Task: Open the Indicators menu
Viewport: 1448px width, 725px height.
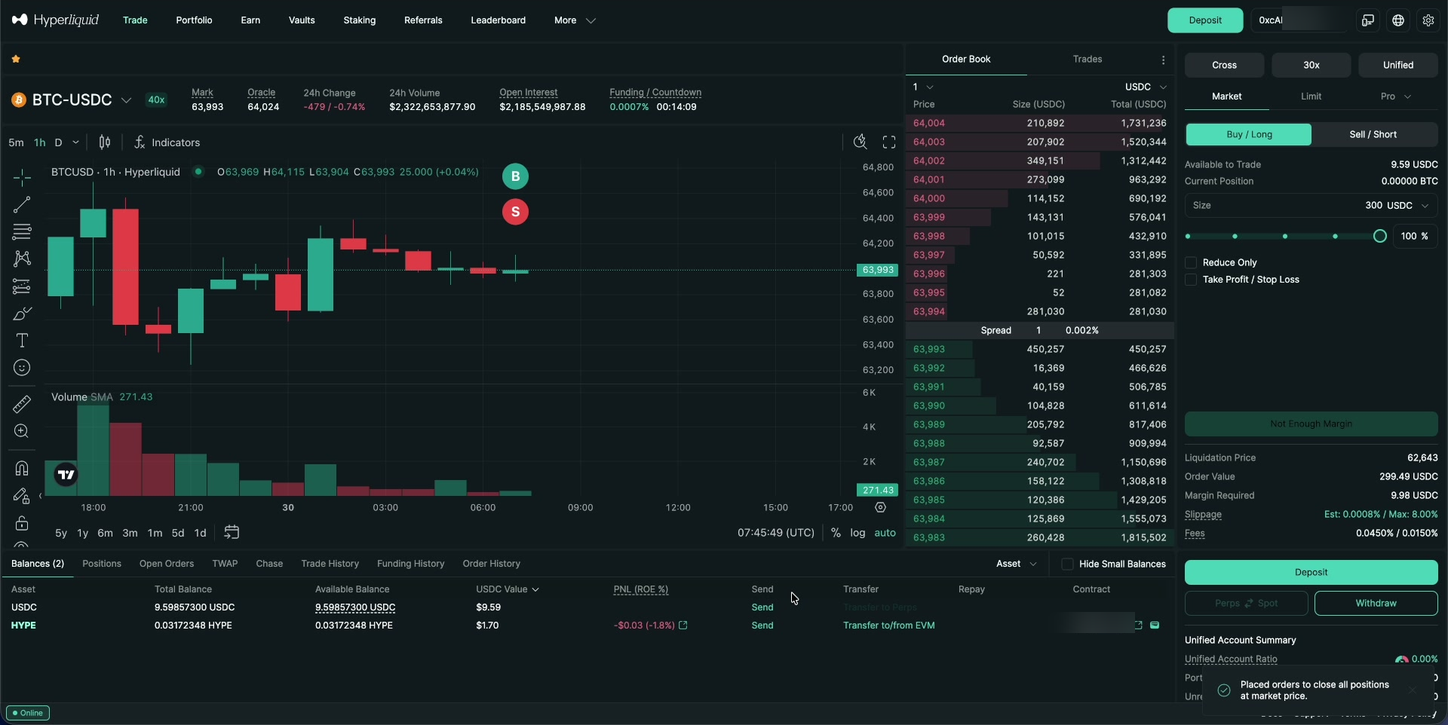Action: coord(167,142)
